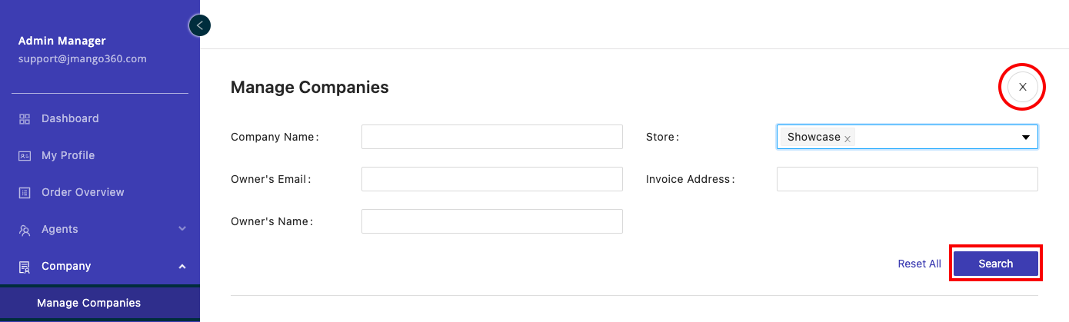The height and width of the screenshot is (322, 1069).
Task: Open Order Overview in the sidebar
Action: click(x=82, y=192)
